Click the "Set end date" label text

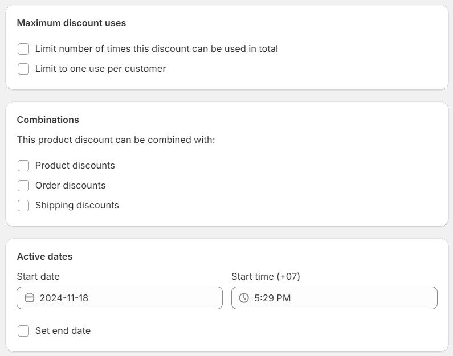click(x=63, y=331)
